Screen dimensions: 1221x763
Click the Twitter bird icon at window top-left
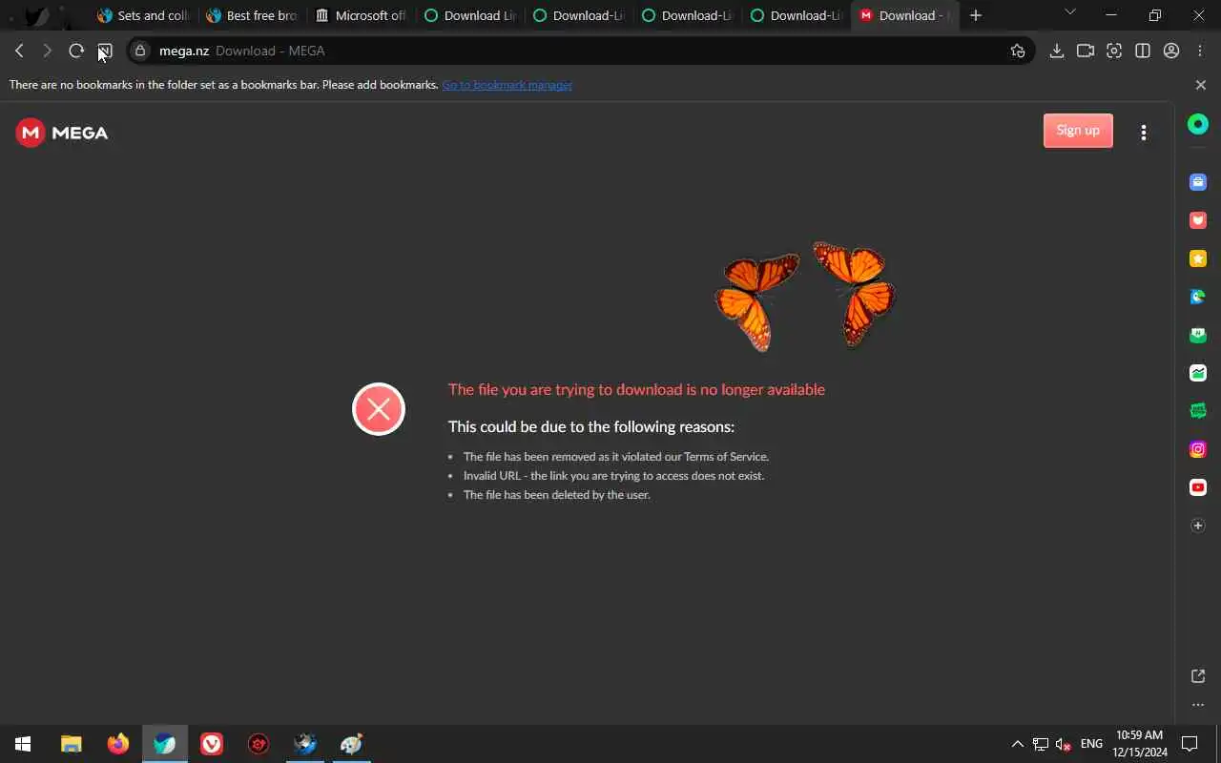tap(36, 15)
